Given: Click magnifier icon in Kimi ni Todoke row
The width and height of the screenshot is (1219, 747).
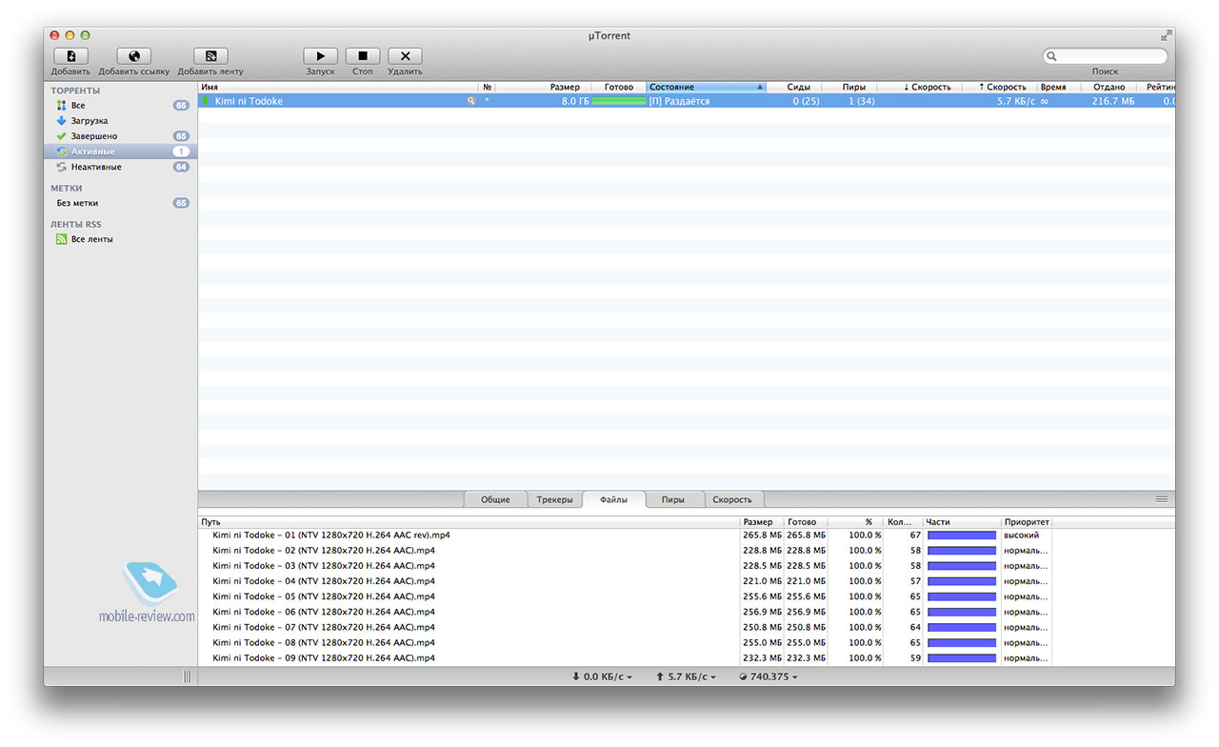Looking at the screenshot, I should point(470,101).
